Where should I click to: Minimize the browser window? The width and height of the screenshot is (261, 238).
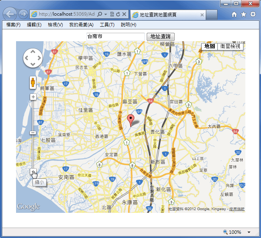(x=226, y=4)
